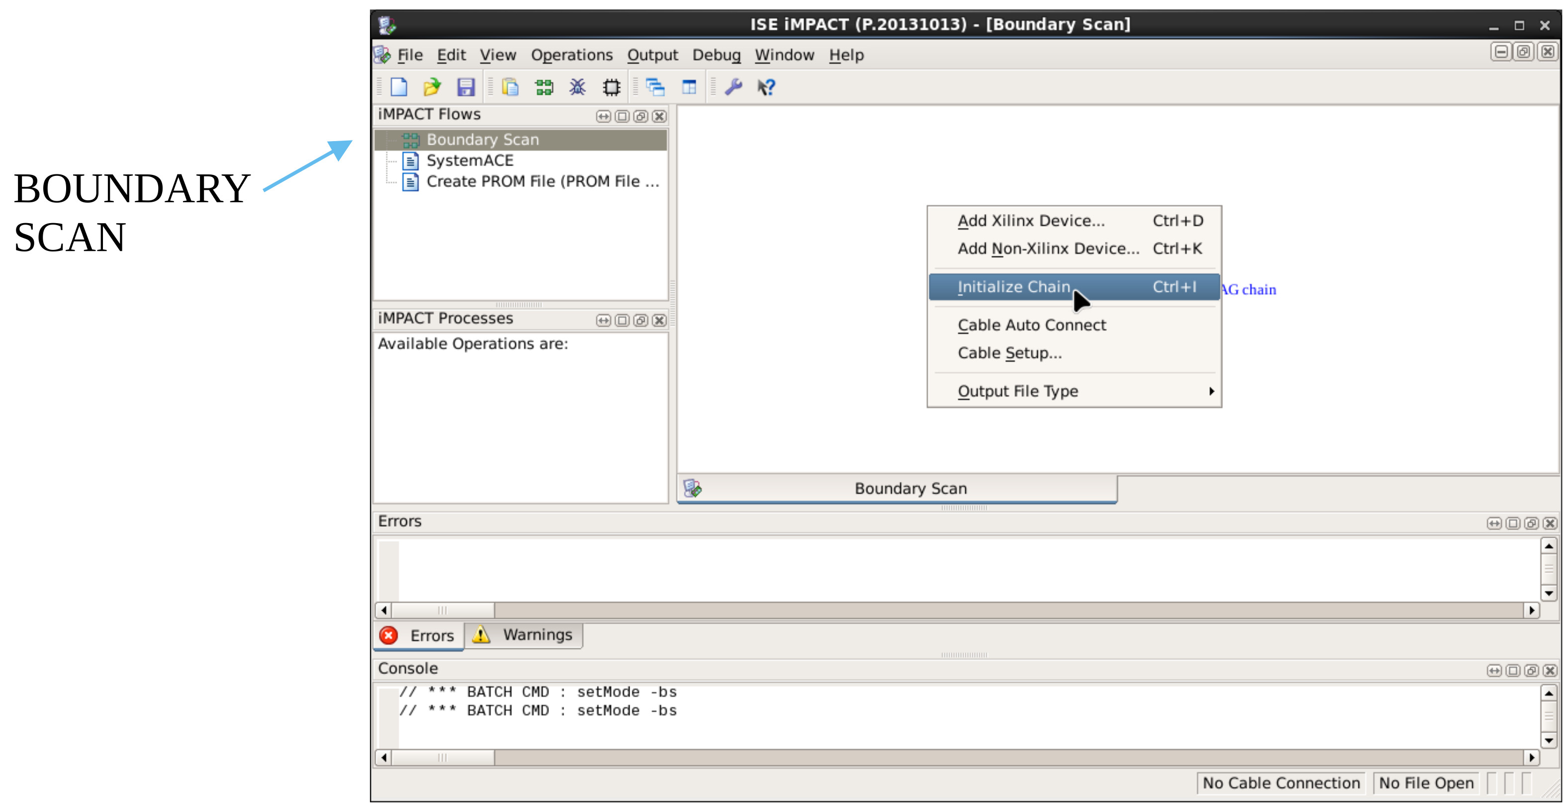The image size is (1564, 804).
Task: Open the Output menu
Action: [652, 55]
